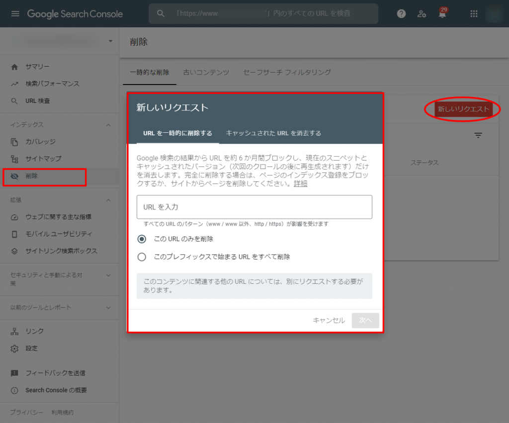Expand 以前のツールとレポート section
The image size is (509, 423).
108,308
